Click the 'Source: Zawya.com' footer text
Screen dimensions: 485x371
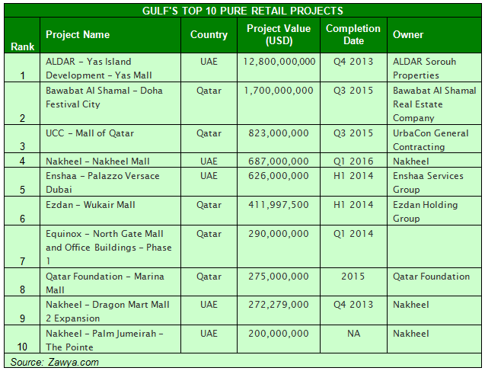[55, 362]
